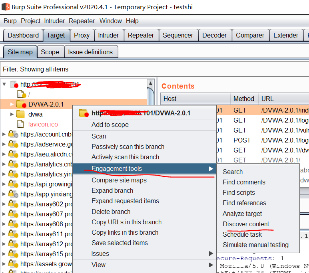Open the Decoder tab

(215, 35)
